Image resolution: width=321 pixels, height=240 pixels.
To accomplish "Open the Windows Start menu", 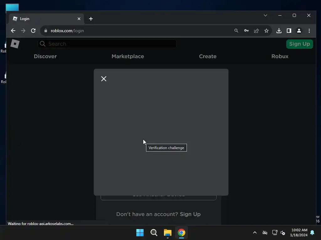I will tap(140, 232).
